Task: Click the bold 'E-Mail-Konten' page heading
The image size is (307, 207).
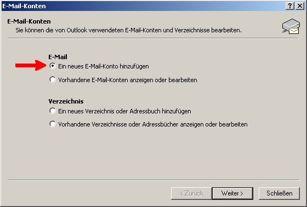Action: point(29,21)
